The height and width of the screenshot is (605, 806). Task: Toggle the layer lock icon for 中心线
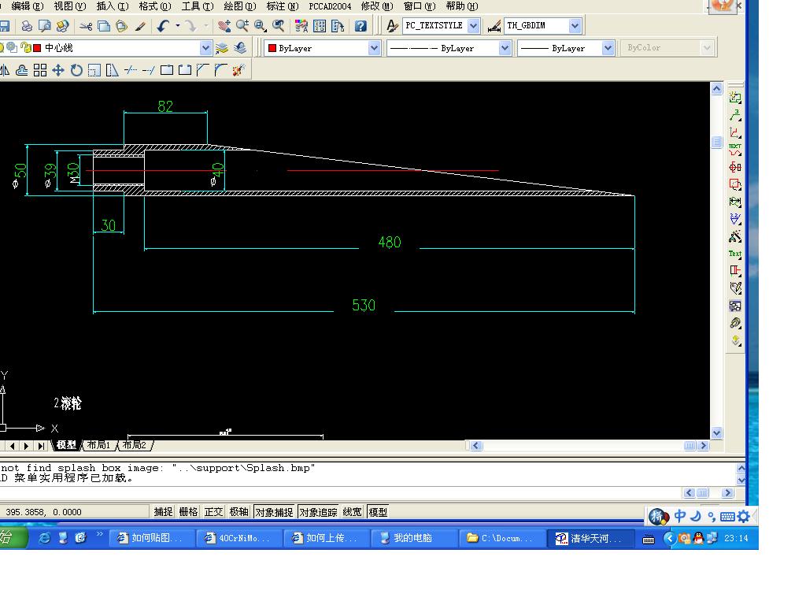tap(25, 48)
